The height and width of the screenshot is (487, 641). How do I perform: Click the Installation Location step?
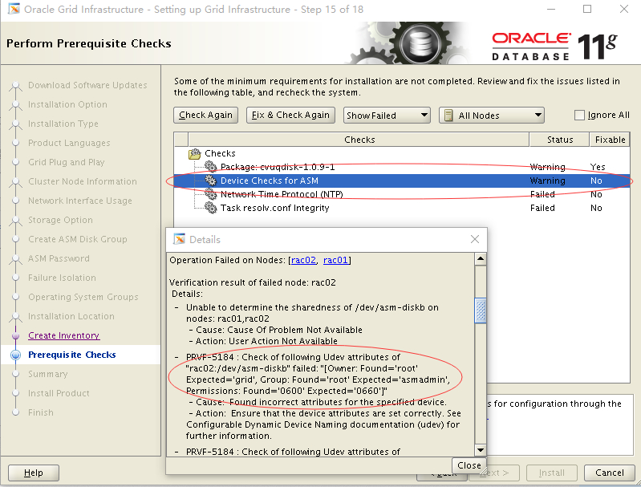point(71,316)
